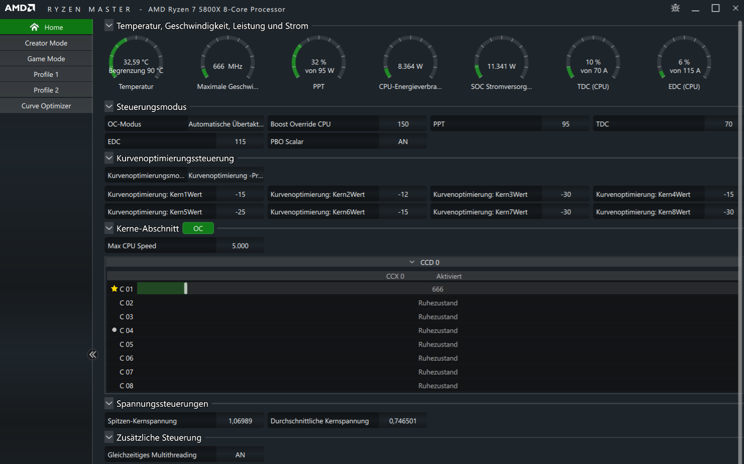This screenshot has height=464, width=744.
Task: Click the green OC badge
Action: 198,228
